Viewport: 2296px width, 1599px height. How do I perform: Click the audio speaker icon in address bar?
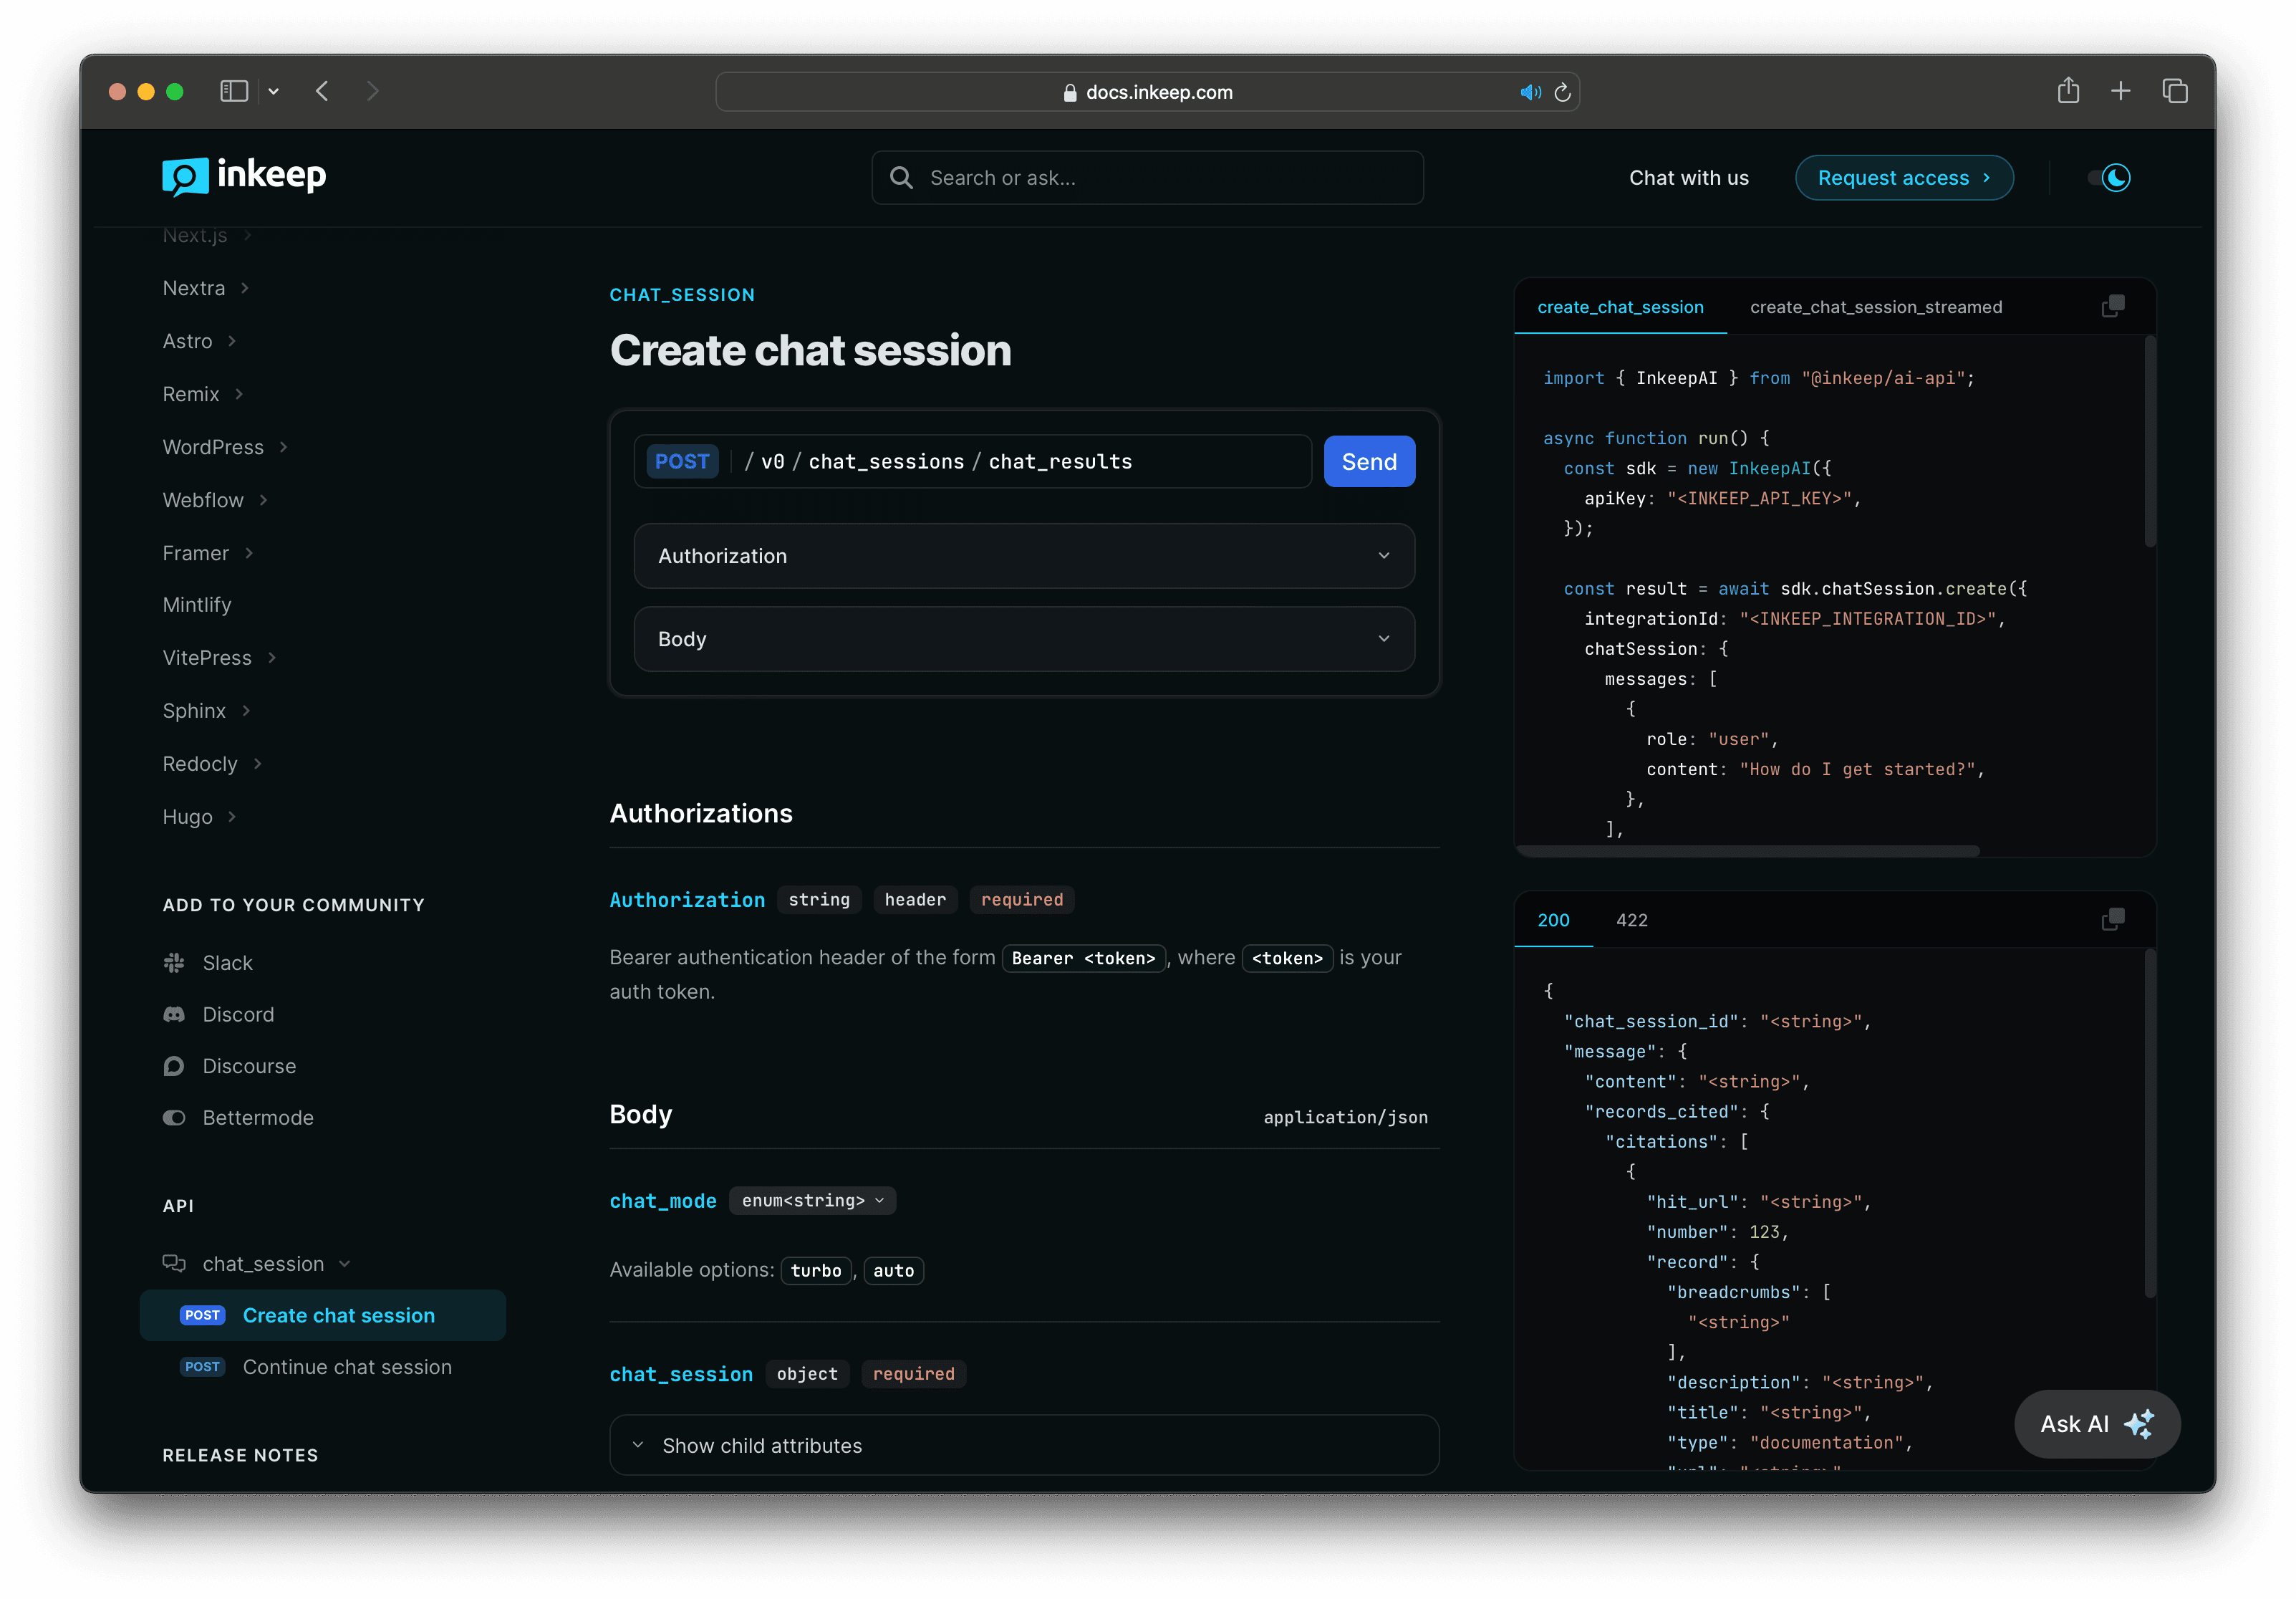pyautogui.click(x=1530, y=93)
